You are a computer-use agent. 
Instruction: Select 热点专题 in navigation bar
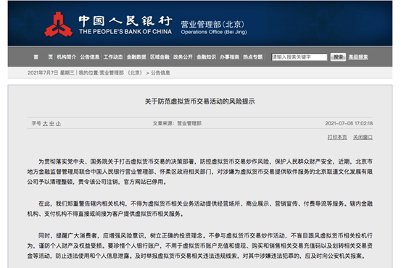(252, 57)
